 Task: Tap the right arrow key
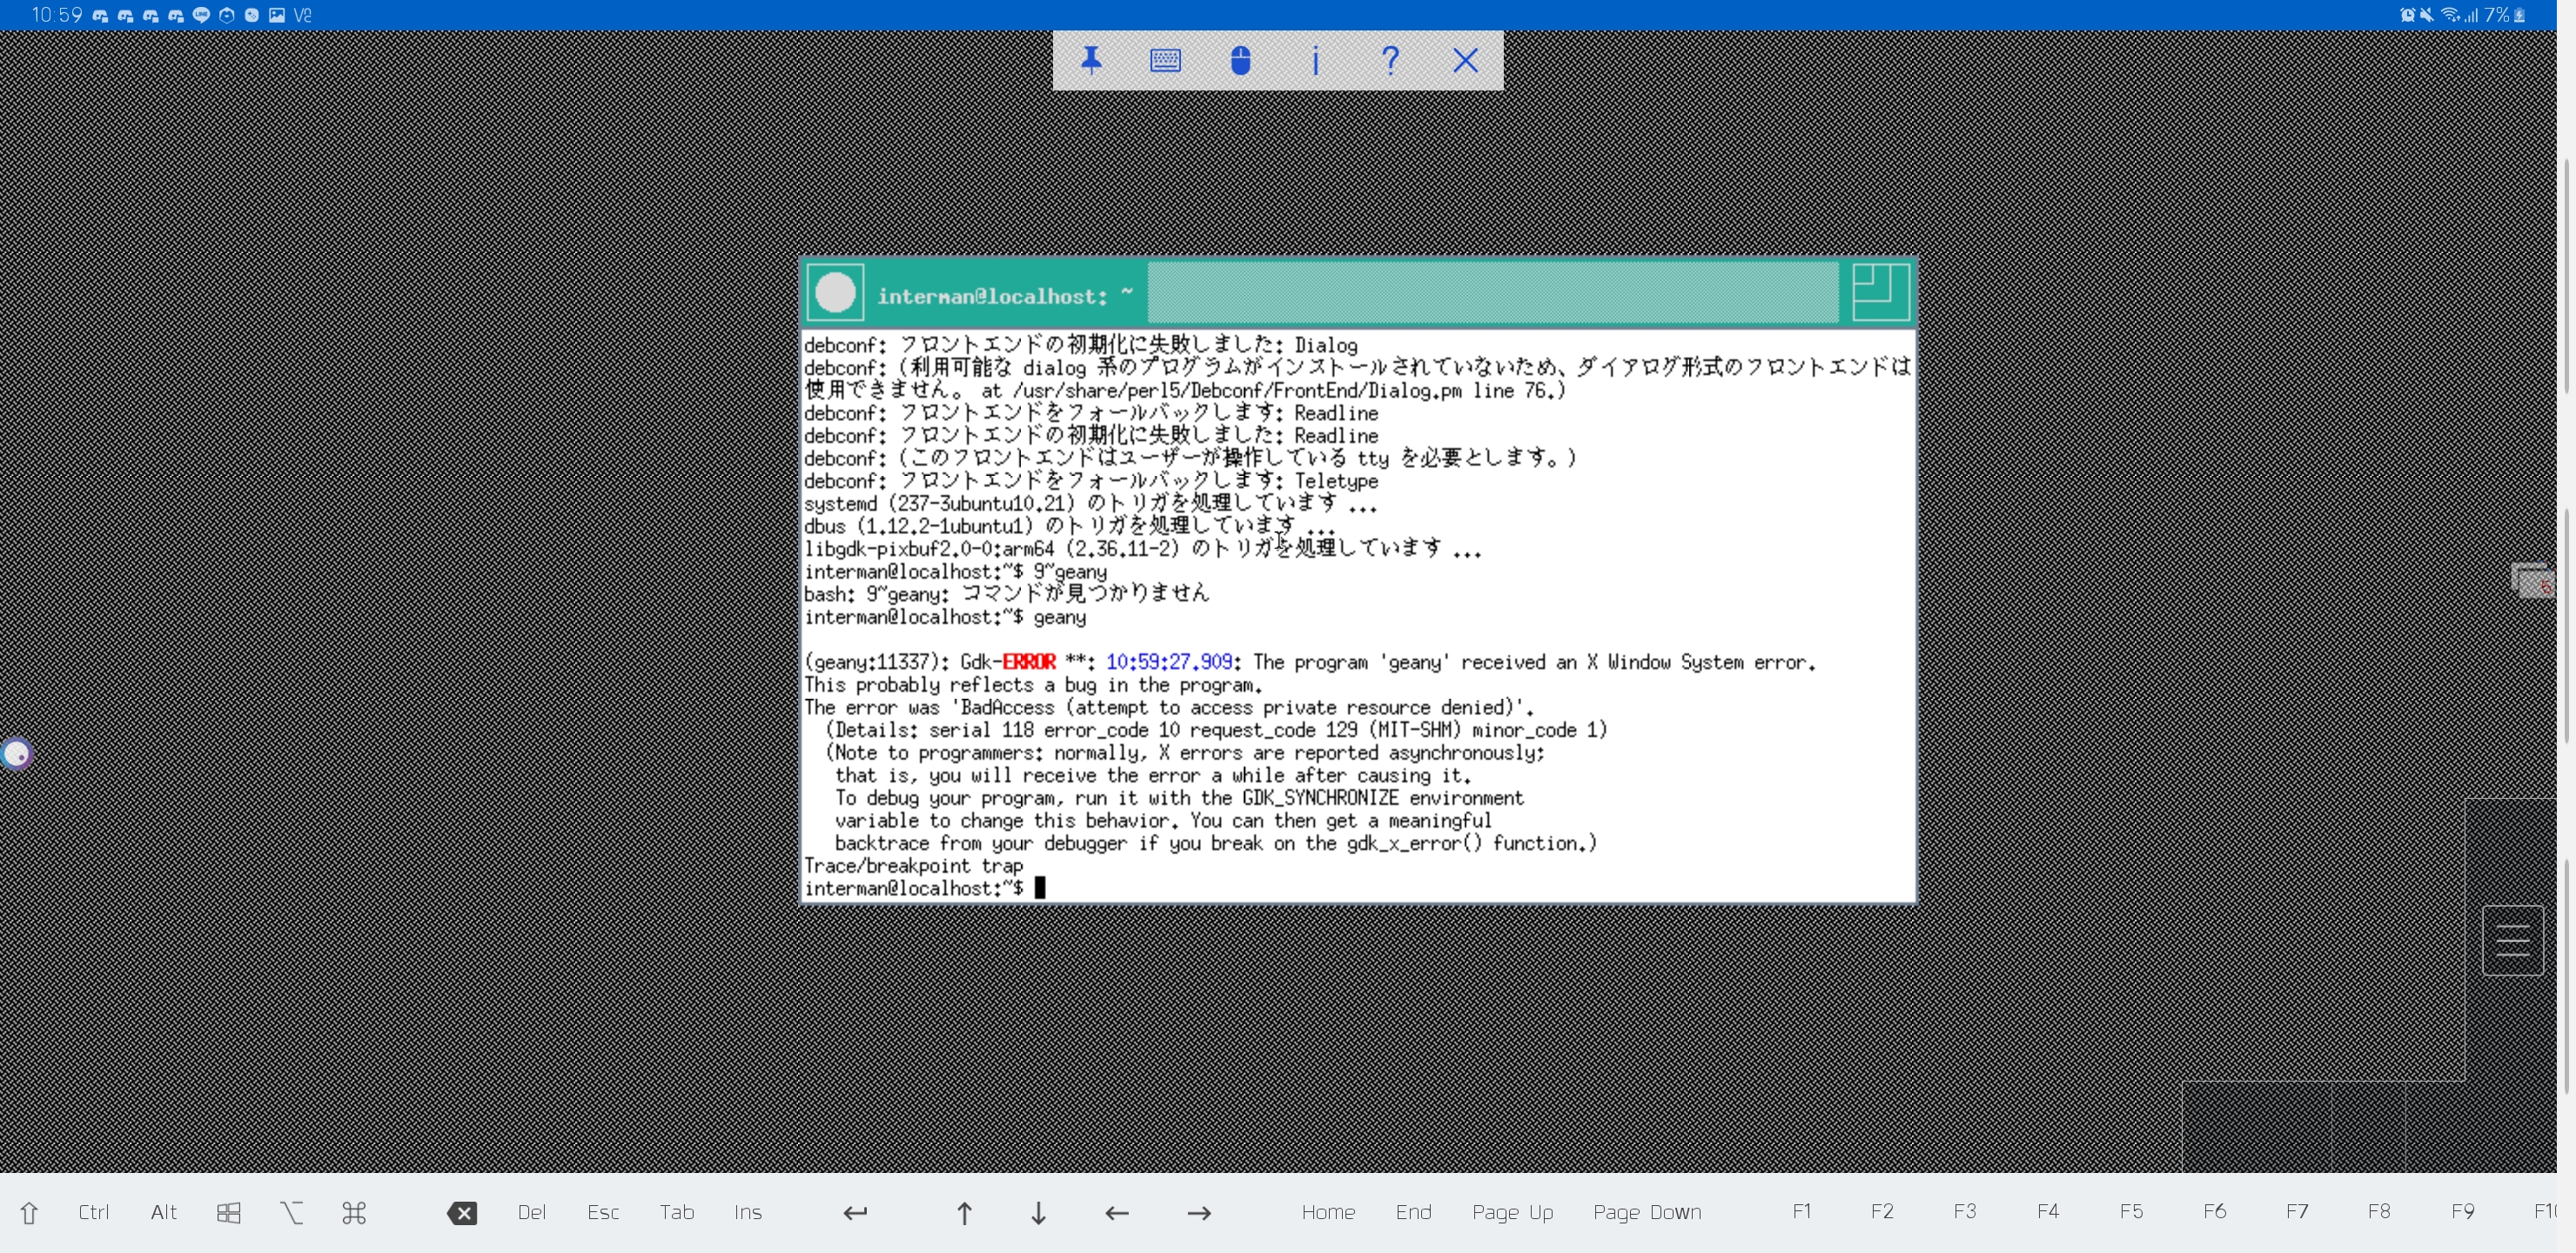coord(1199,1213)
